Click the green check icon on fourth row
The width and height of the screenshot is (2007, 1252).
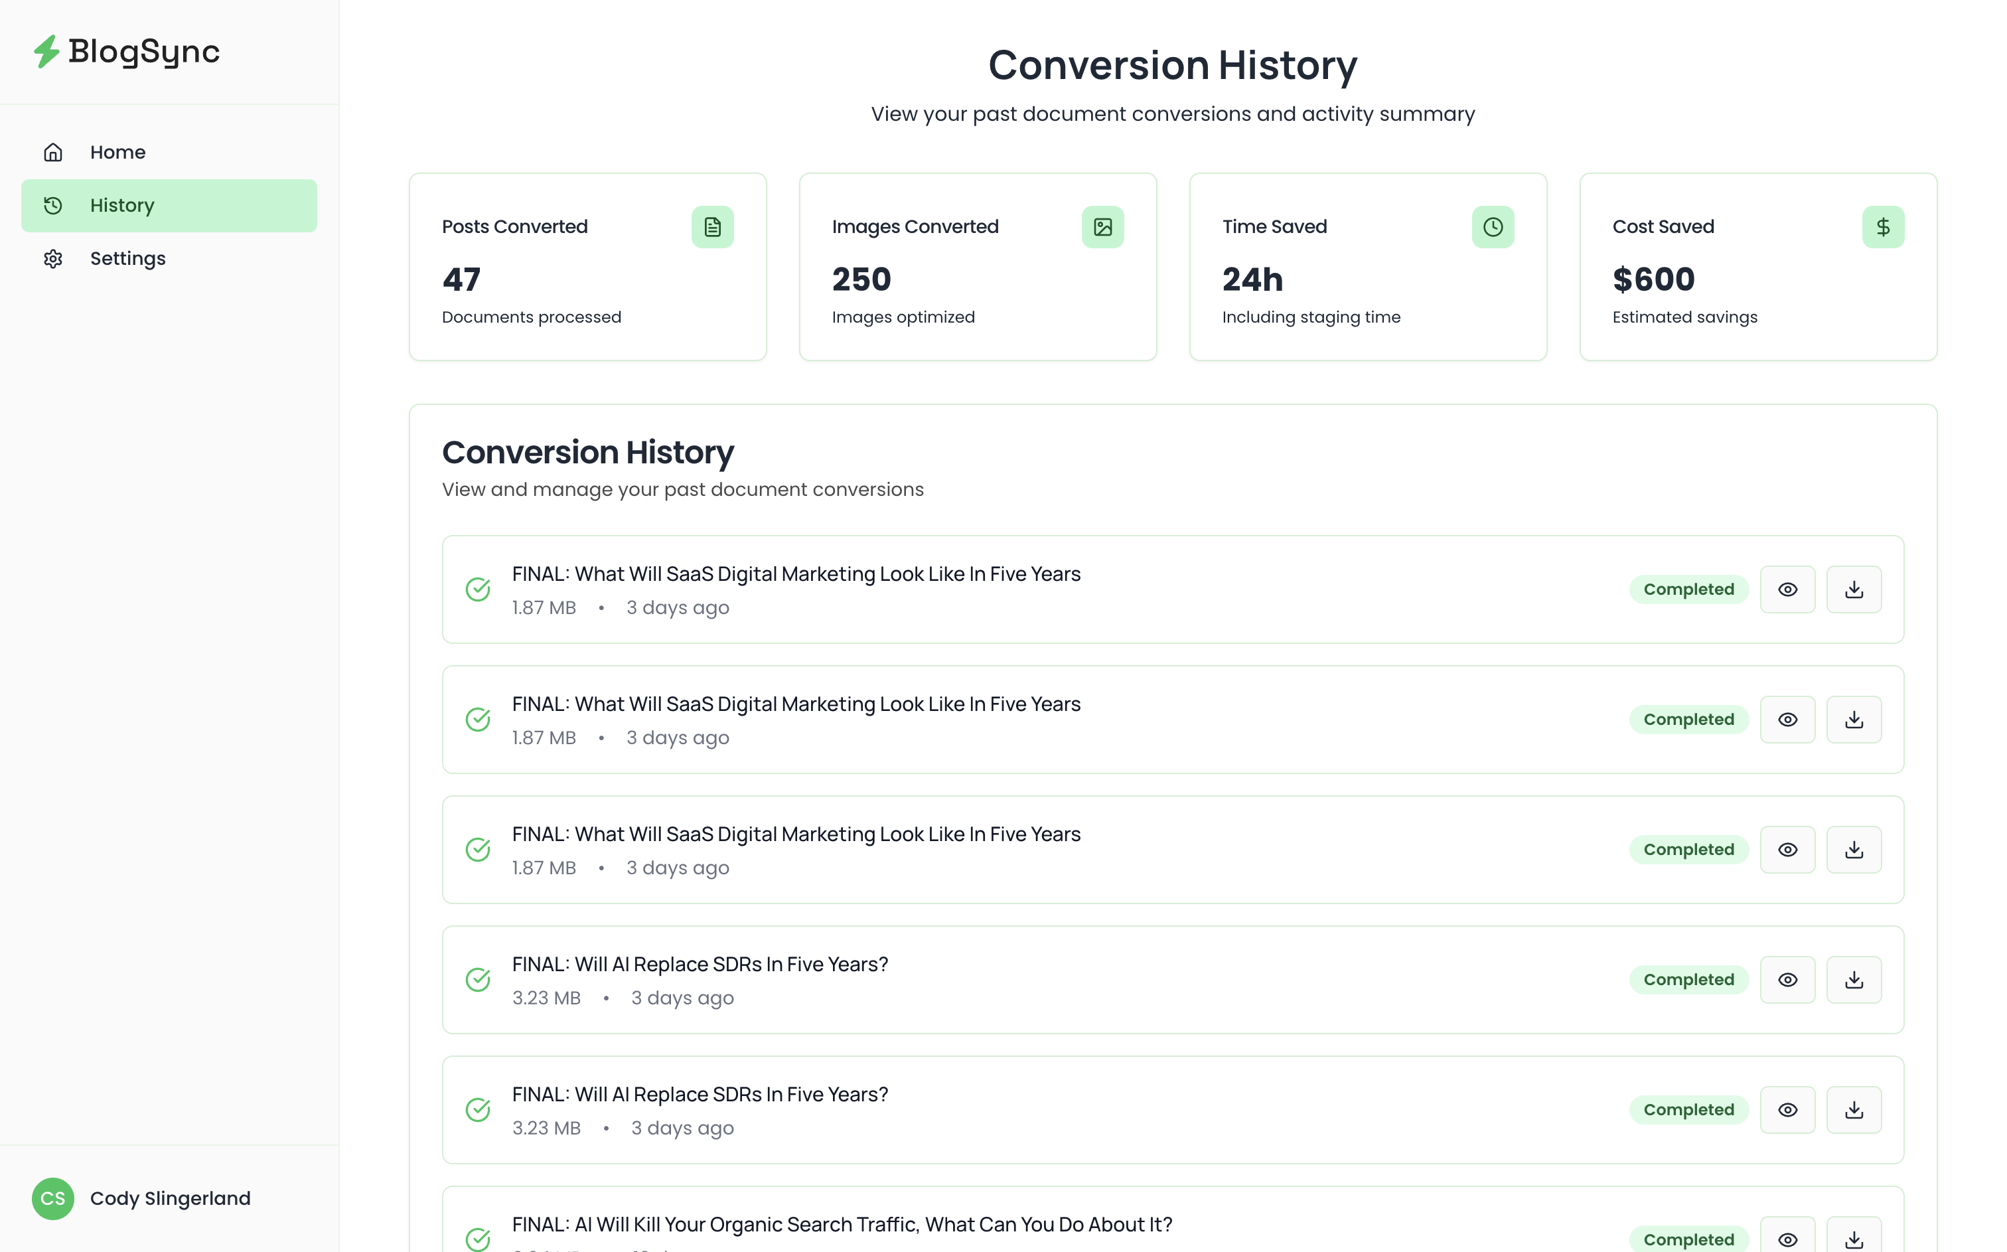click(x=478, y=980)
